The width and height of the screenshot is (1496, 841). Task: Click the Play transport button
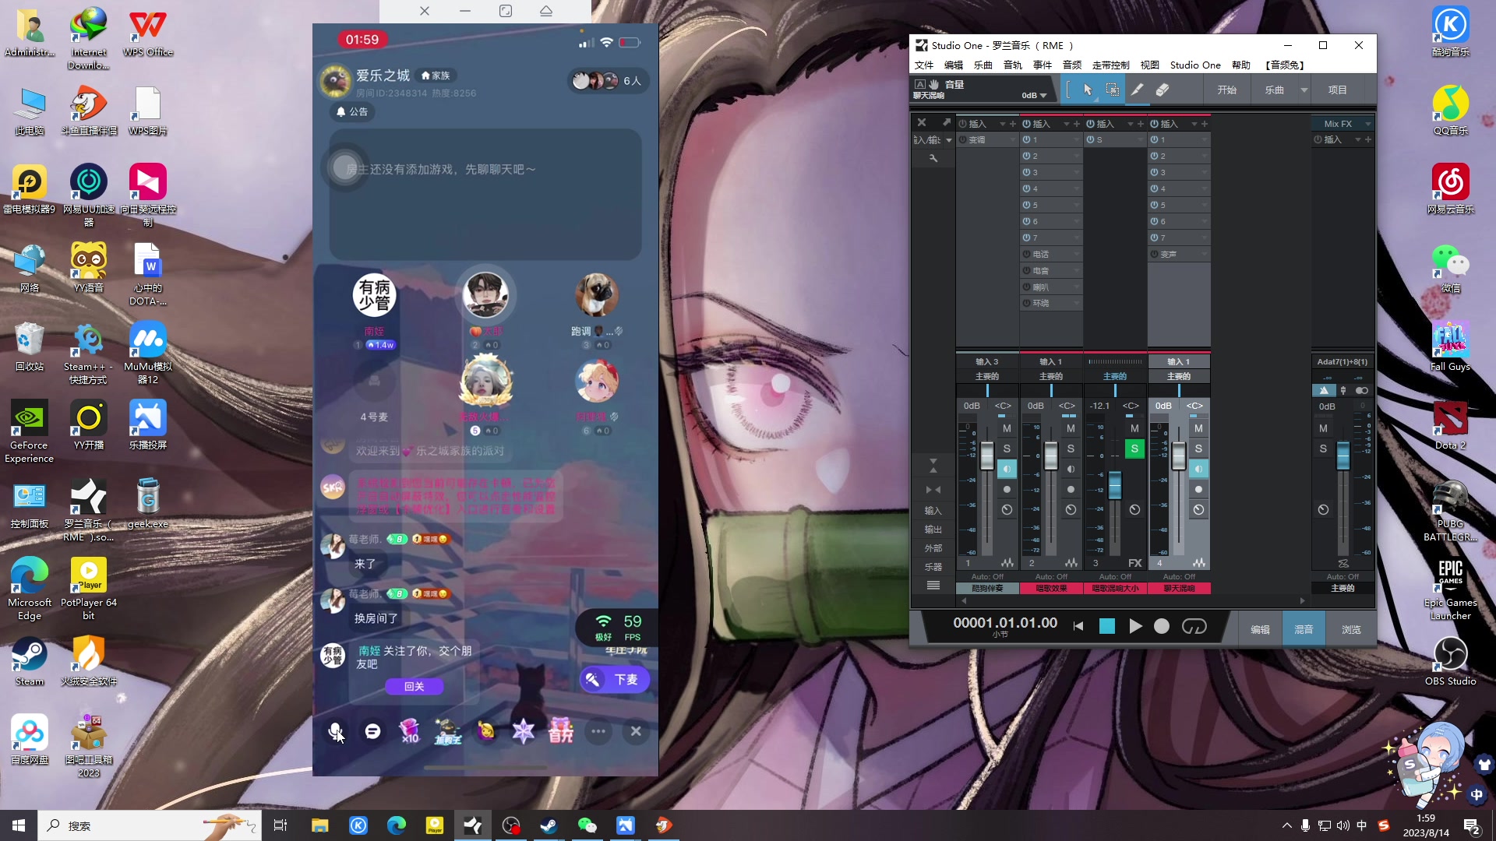pos(1135,626)
